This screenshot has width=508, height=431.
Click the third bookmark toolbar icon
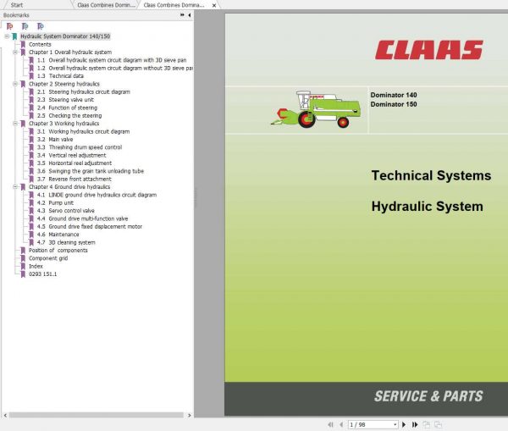click(40, 26)
